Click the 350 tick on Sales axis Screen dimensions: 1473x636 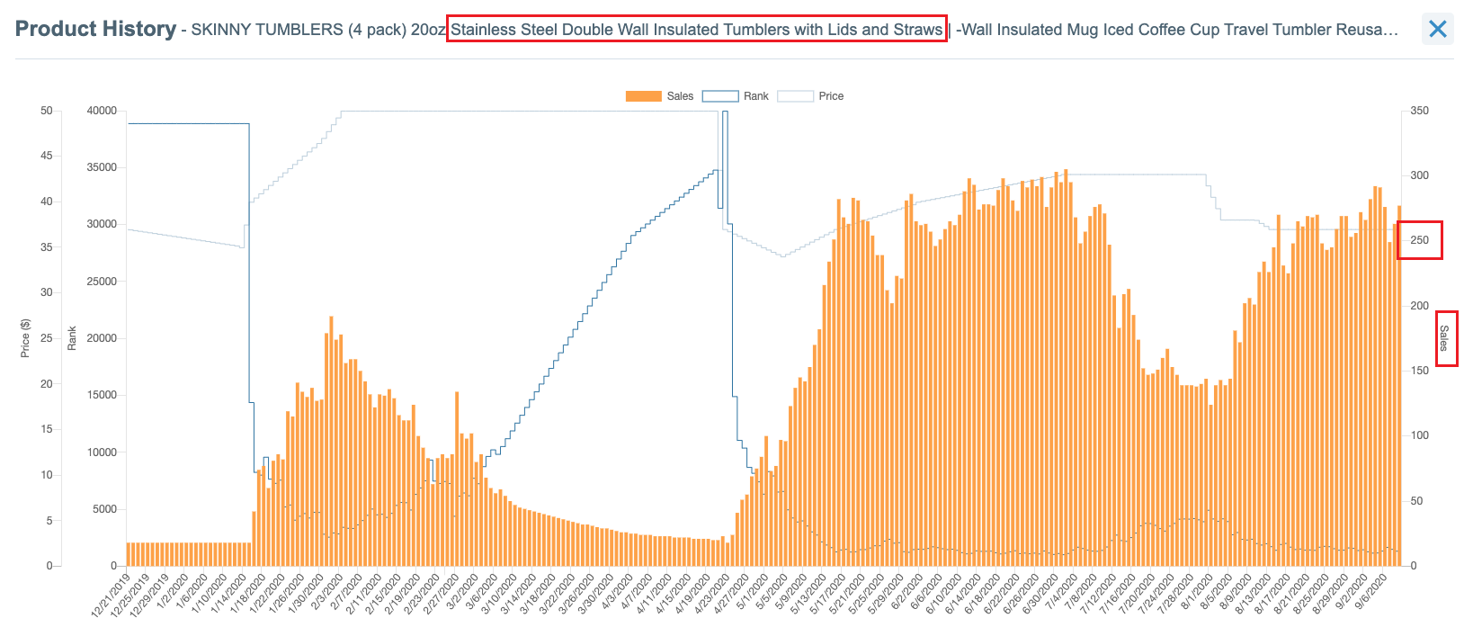coord(1420,111)
